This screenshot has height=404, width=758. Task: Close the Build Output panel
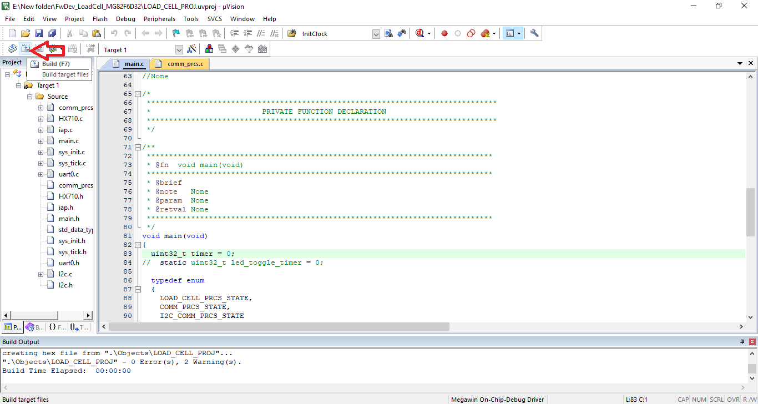[752, 342]
